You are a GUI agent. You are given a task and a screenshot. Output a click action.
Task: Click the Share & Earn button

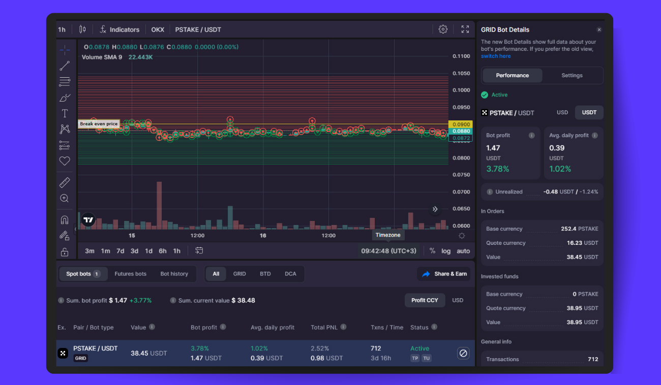[x=444, y=274]
